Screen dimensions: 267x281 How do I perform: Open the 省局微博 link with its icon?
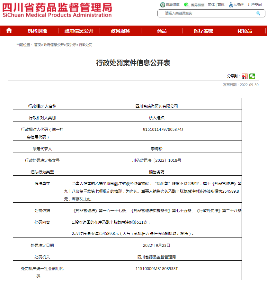(170, 5)
